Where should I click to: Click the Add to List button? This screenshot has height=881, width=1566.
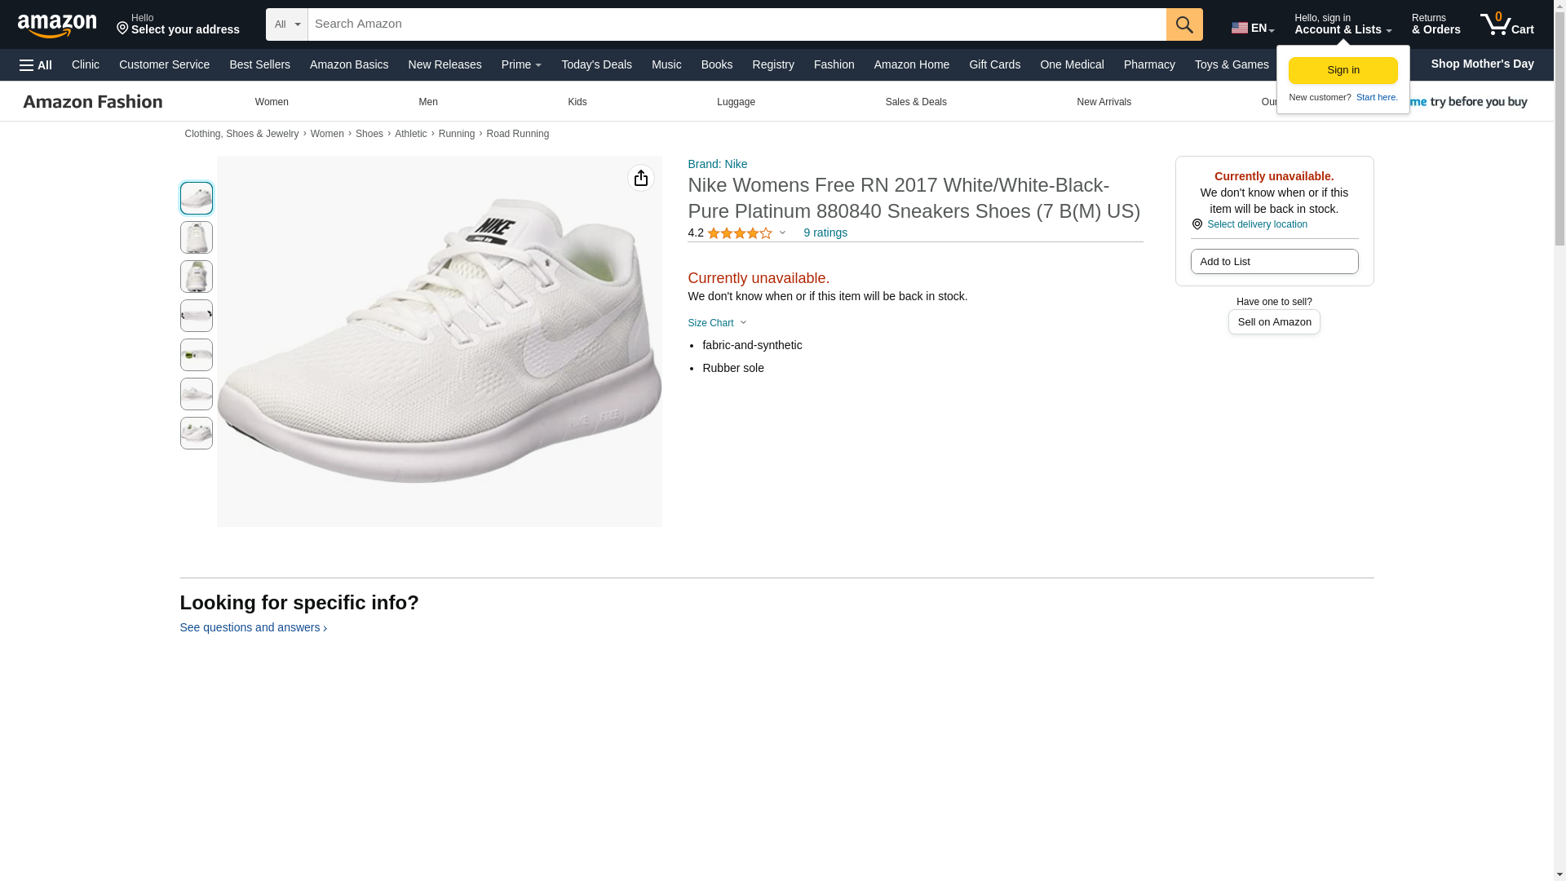pos(1274,261)
